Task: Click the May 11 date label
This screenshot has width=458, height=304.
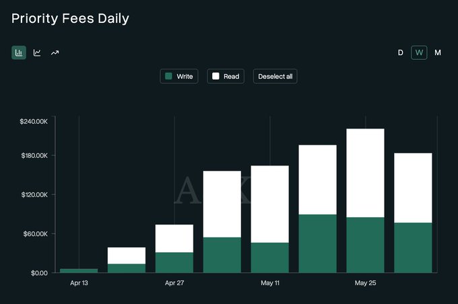Action: coord(270,283)
